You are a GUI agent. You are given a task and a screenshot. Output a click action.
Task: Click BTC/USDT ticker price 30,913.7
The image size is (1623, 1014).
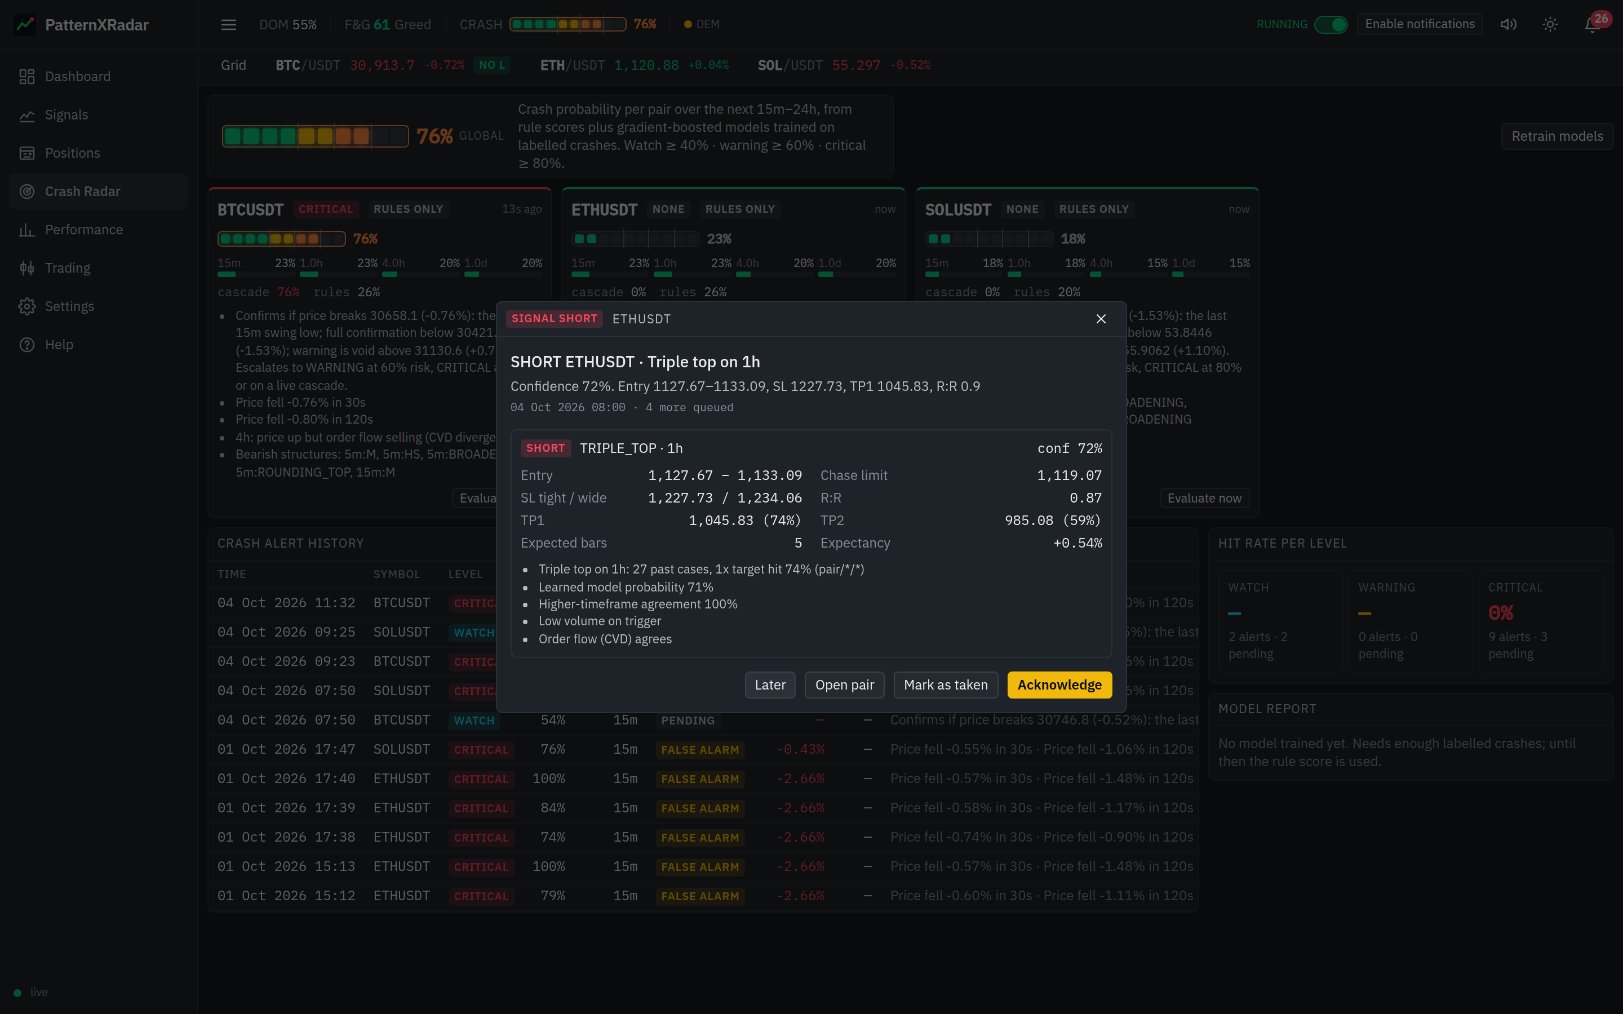(382, 65)
